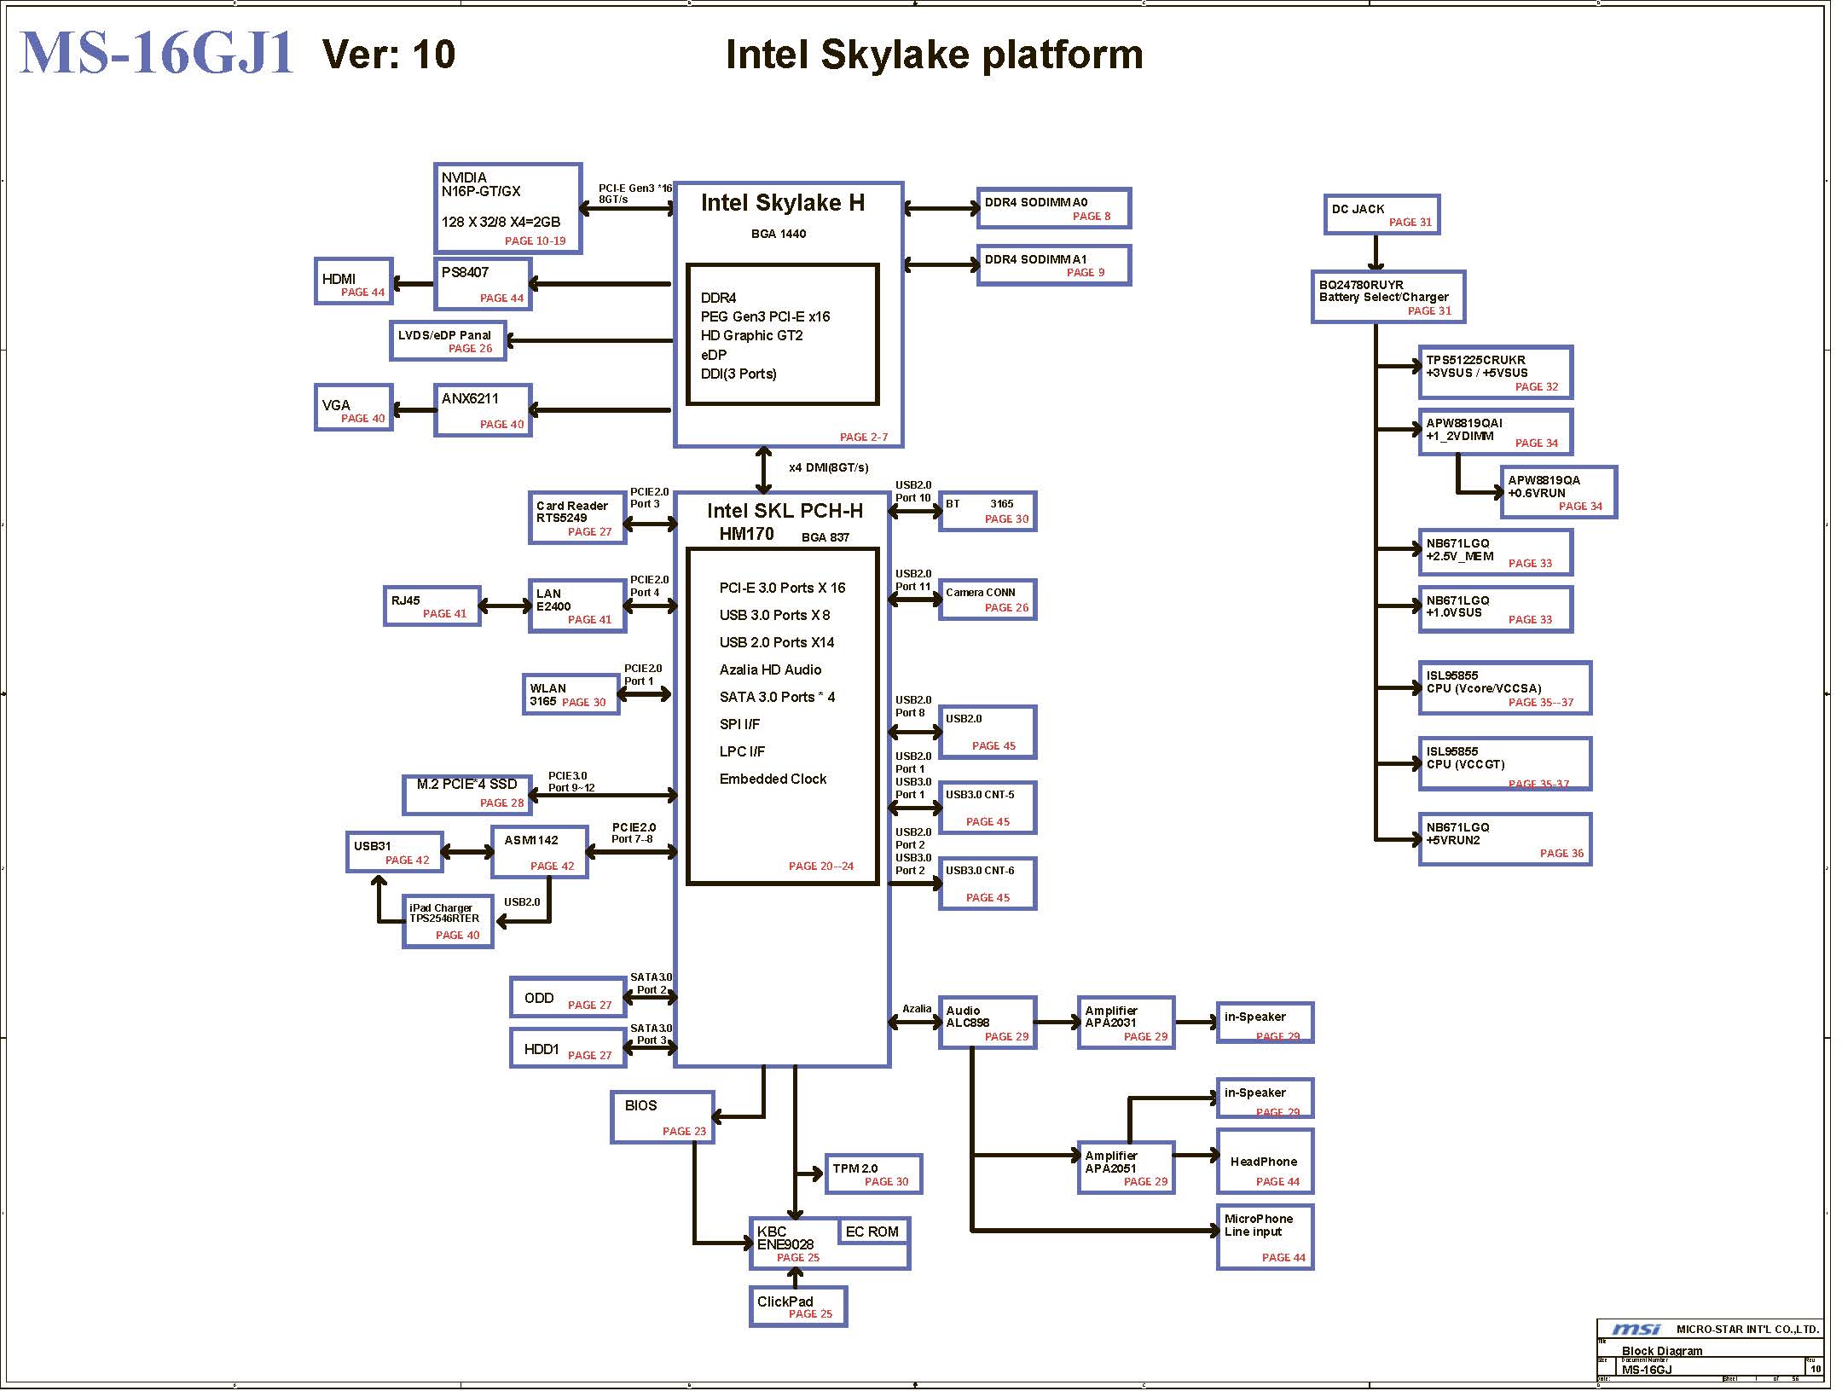Click "PEG Gen3 PCI-E x16" text
The width and height of the screenshot is (1842, 1391).
[765, 316]
